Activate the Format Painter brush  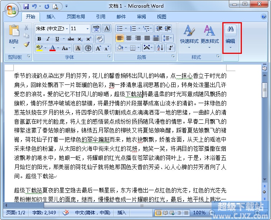[x=26, y=44]
